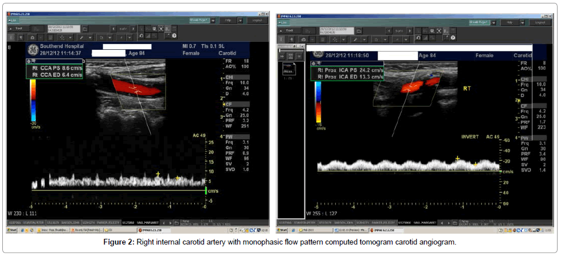This screenshot has height=256, width=561.
Task: Click the wrench tool icon in right window
Action: coord(355,38)
